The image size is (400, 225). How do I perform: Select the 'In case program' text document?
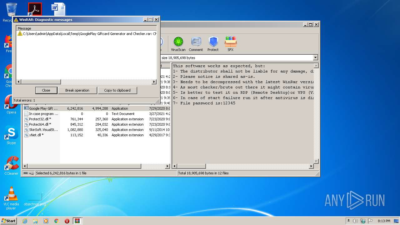[x=97, y=114]
